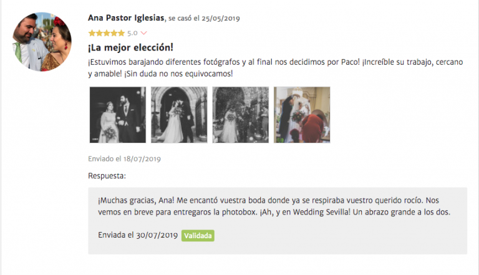Click the Enviado el 18/07/2019 timestamp
Image resolution: width=479 pixels, height=275 pixels.
124,159
